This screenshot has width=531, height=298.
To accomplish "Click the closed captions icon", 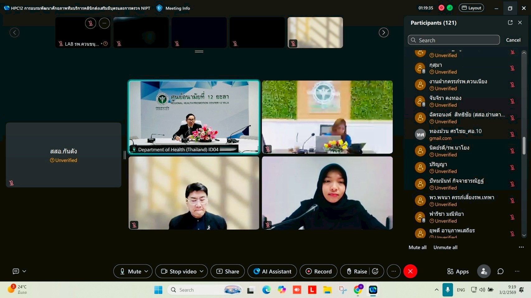I will coord(16,271).
